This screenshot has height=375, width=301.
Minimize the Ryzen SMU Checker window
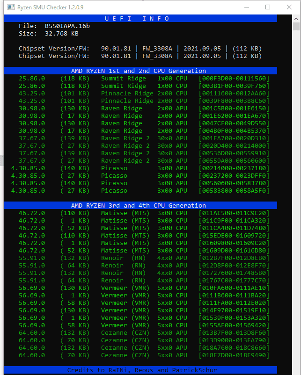pos(247,7)
